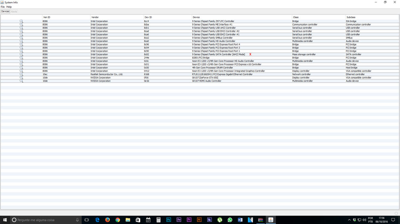The image size is (400, 224).
Task: Open the File menu
Action: coord(3,7)
